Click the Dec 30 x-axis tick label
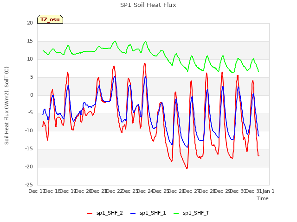The image size is (297, 222). [238, 191]
